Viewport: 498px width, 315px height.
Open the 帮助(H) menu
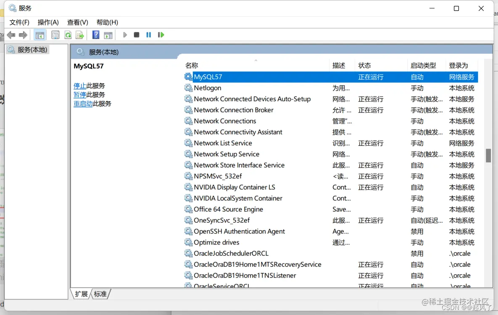point(107,22)
